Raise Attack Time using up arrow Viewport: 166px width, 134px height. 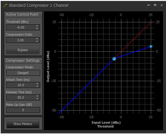37,83
